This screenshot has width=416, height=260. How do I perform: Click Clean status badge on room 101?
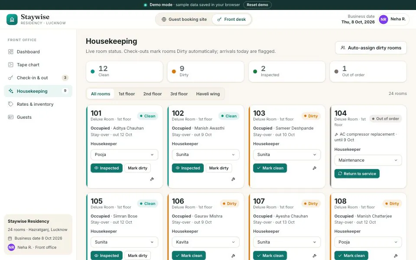click(x=147, y=116)
